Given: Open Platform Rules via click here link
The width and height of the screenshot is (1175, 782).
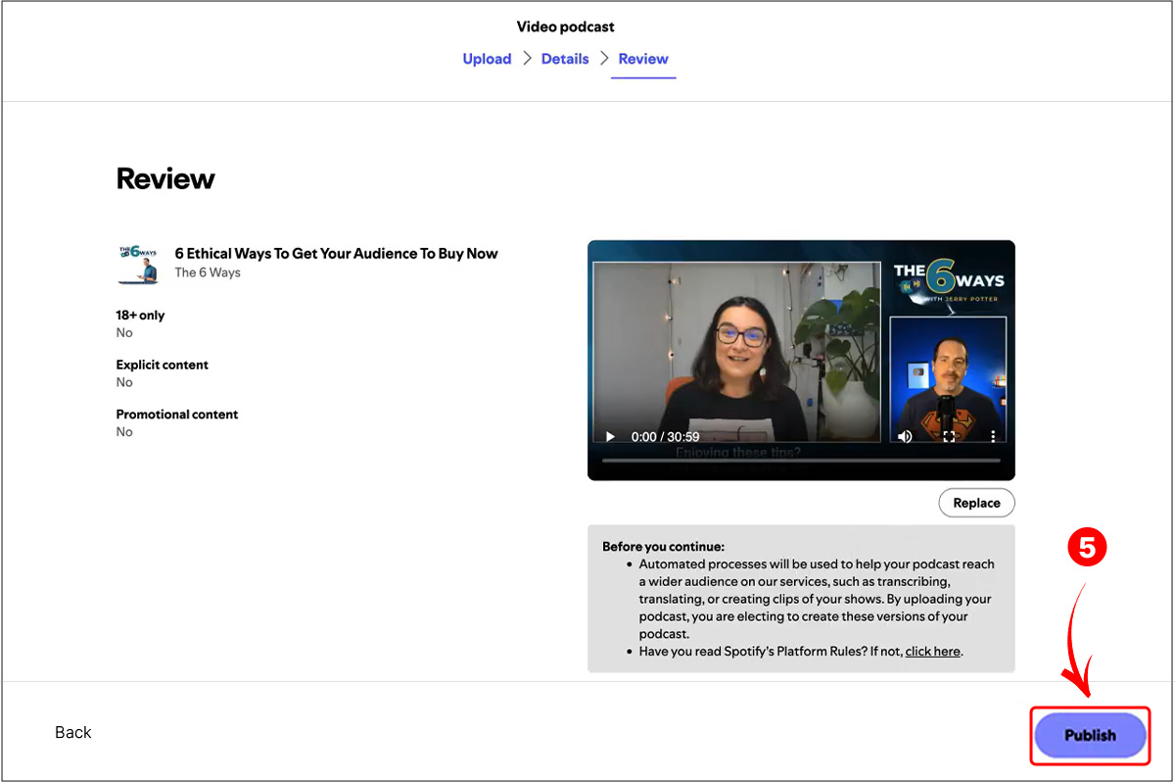Looking at the screenshot, I should point(932,651).
